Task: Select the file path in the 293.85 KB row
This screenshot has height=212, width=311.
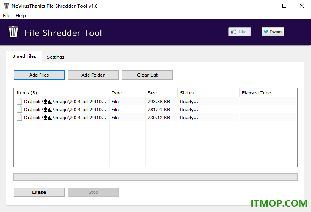Action: coord(66,102)
